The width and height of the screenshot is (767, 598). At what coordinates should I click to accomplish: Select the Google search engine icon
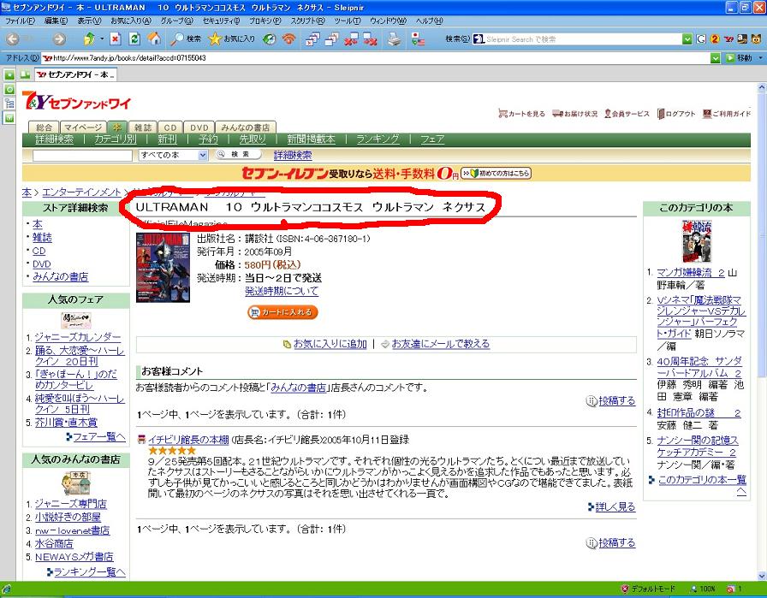pos(701,39)
